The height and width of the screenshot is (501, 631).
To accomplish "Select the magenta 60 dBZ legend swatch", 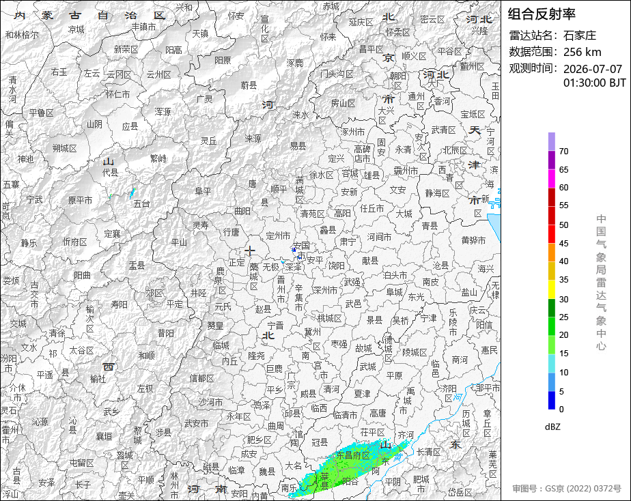I will (x=551, y=178).
